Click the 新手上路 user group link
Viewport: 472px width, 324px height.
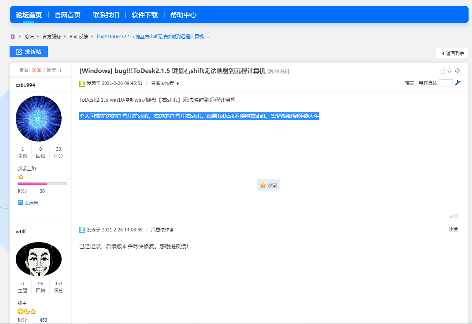(27, 168)
